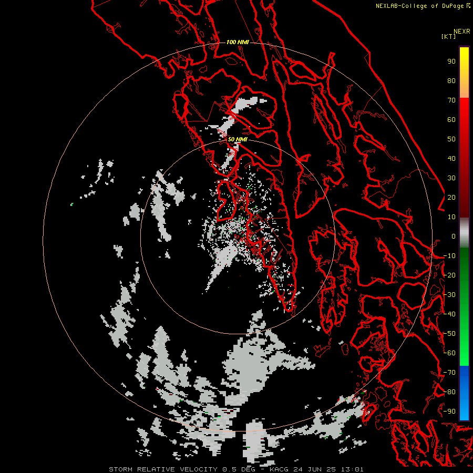
Task: Click the KT units label above color bar
Action: pyautogui.click(x=449, y=36)
